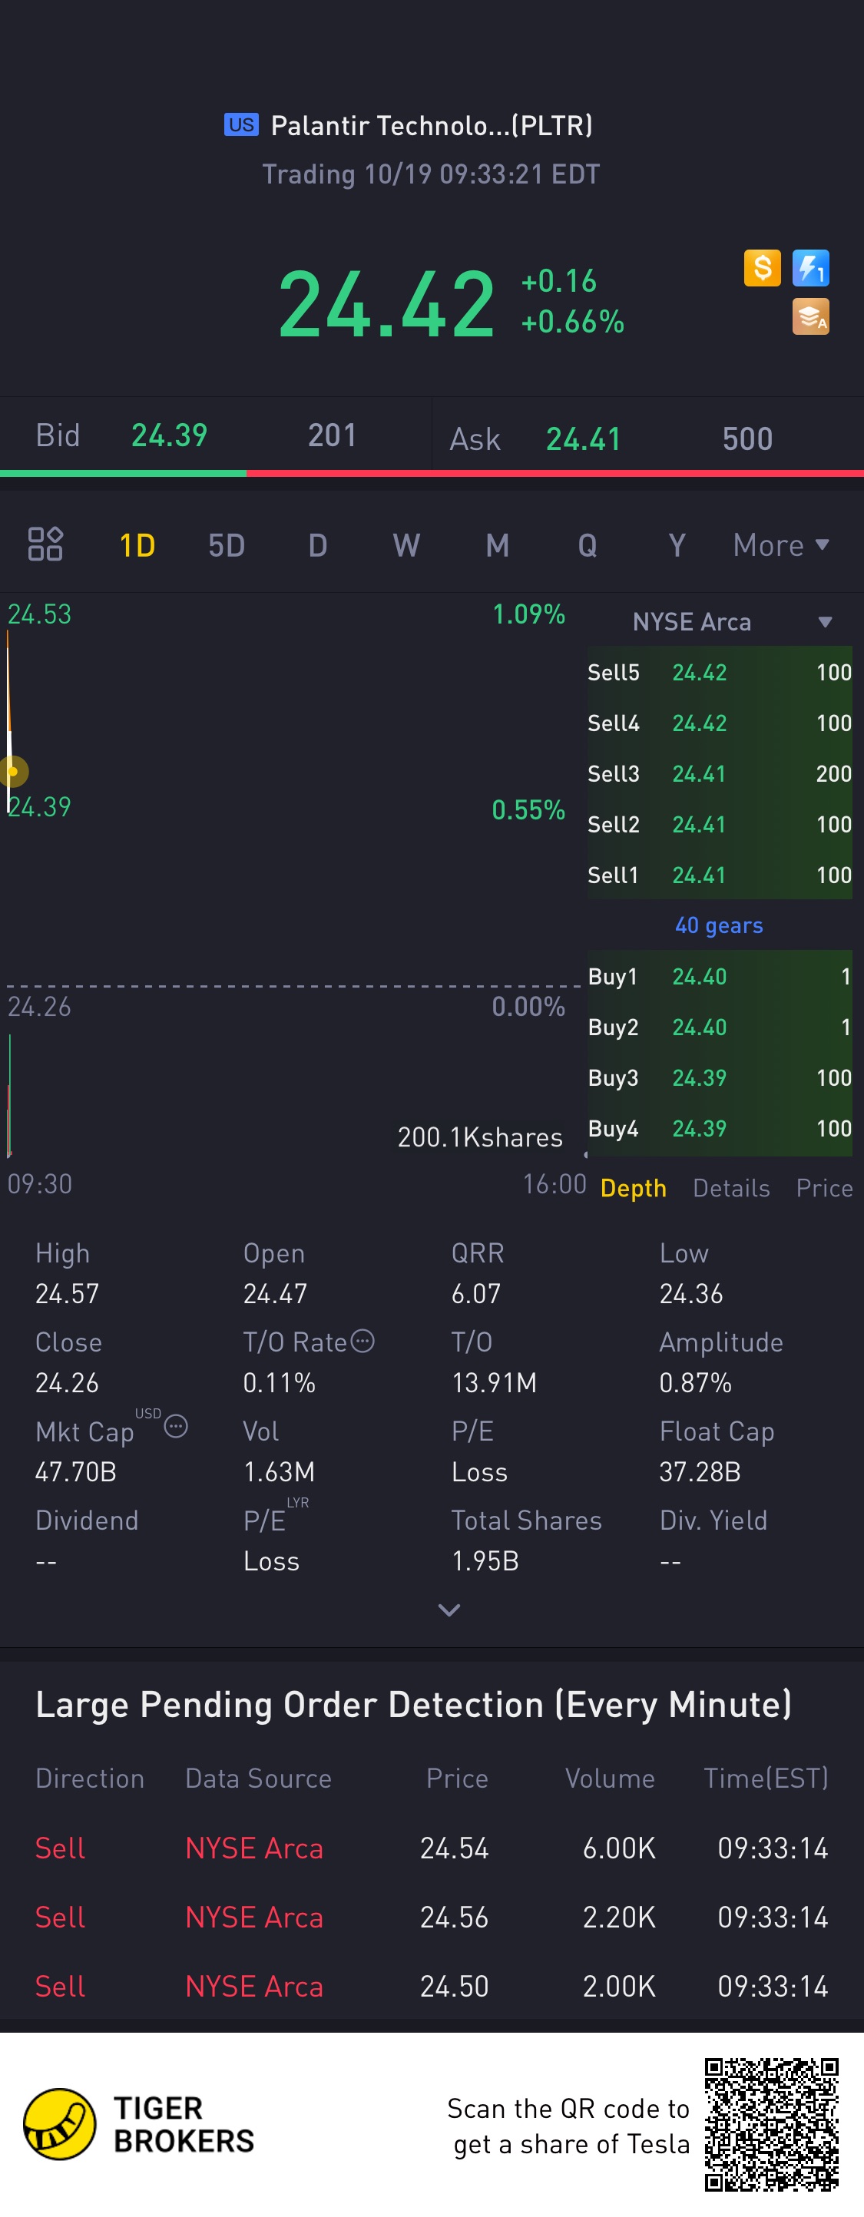Tap the bid/ask ratio bar
864x2217 pixels.
click(x=432, y=473)
